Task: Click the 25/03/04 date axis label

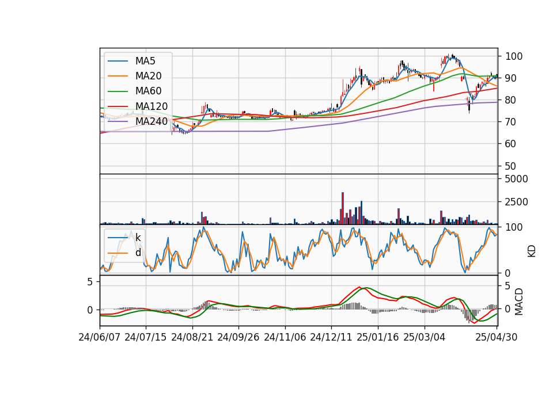Action: click(425, 337)
